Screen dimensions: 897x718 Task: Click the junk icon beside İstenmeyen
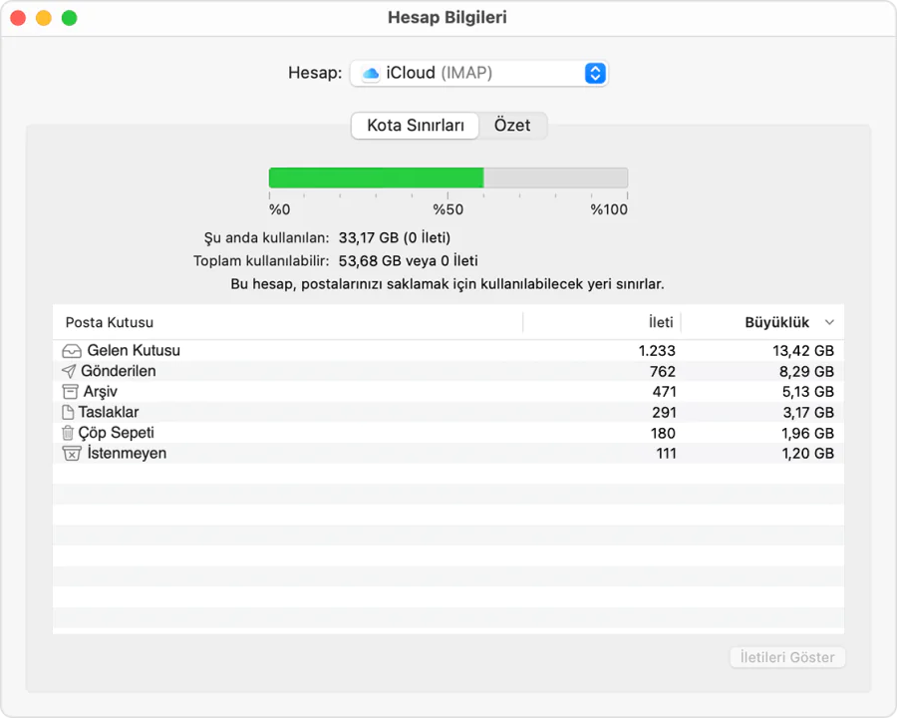70,453
